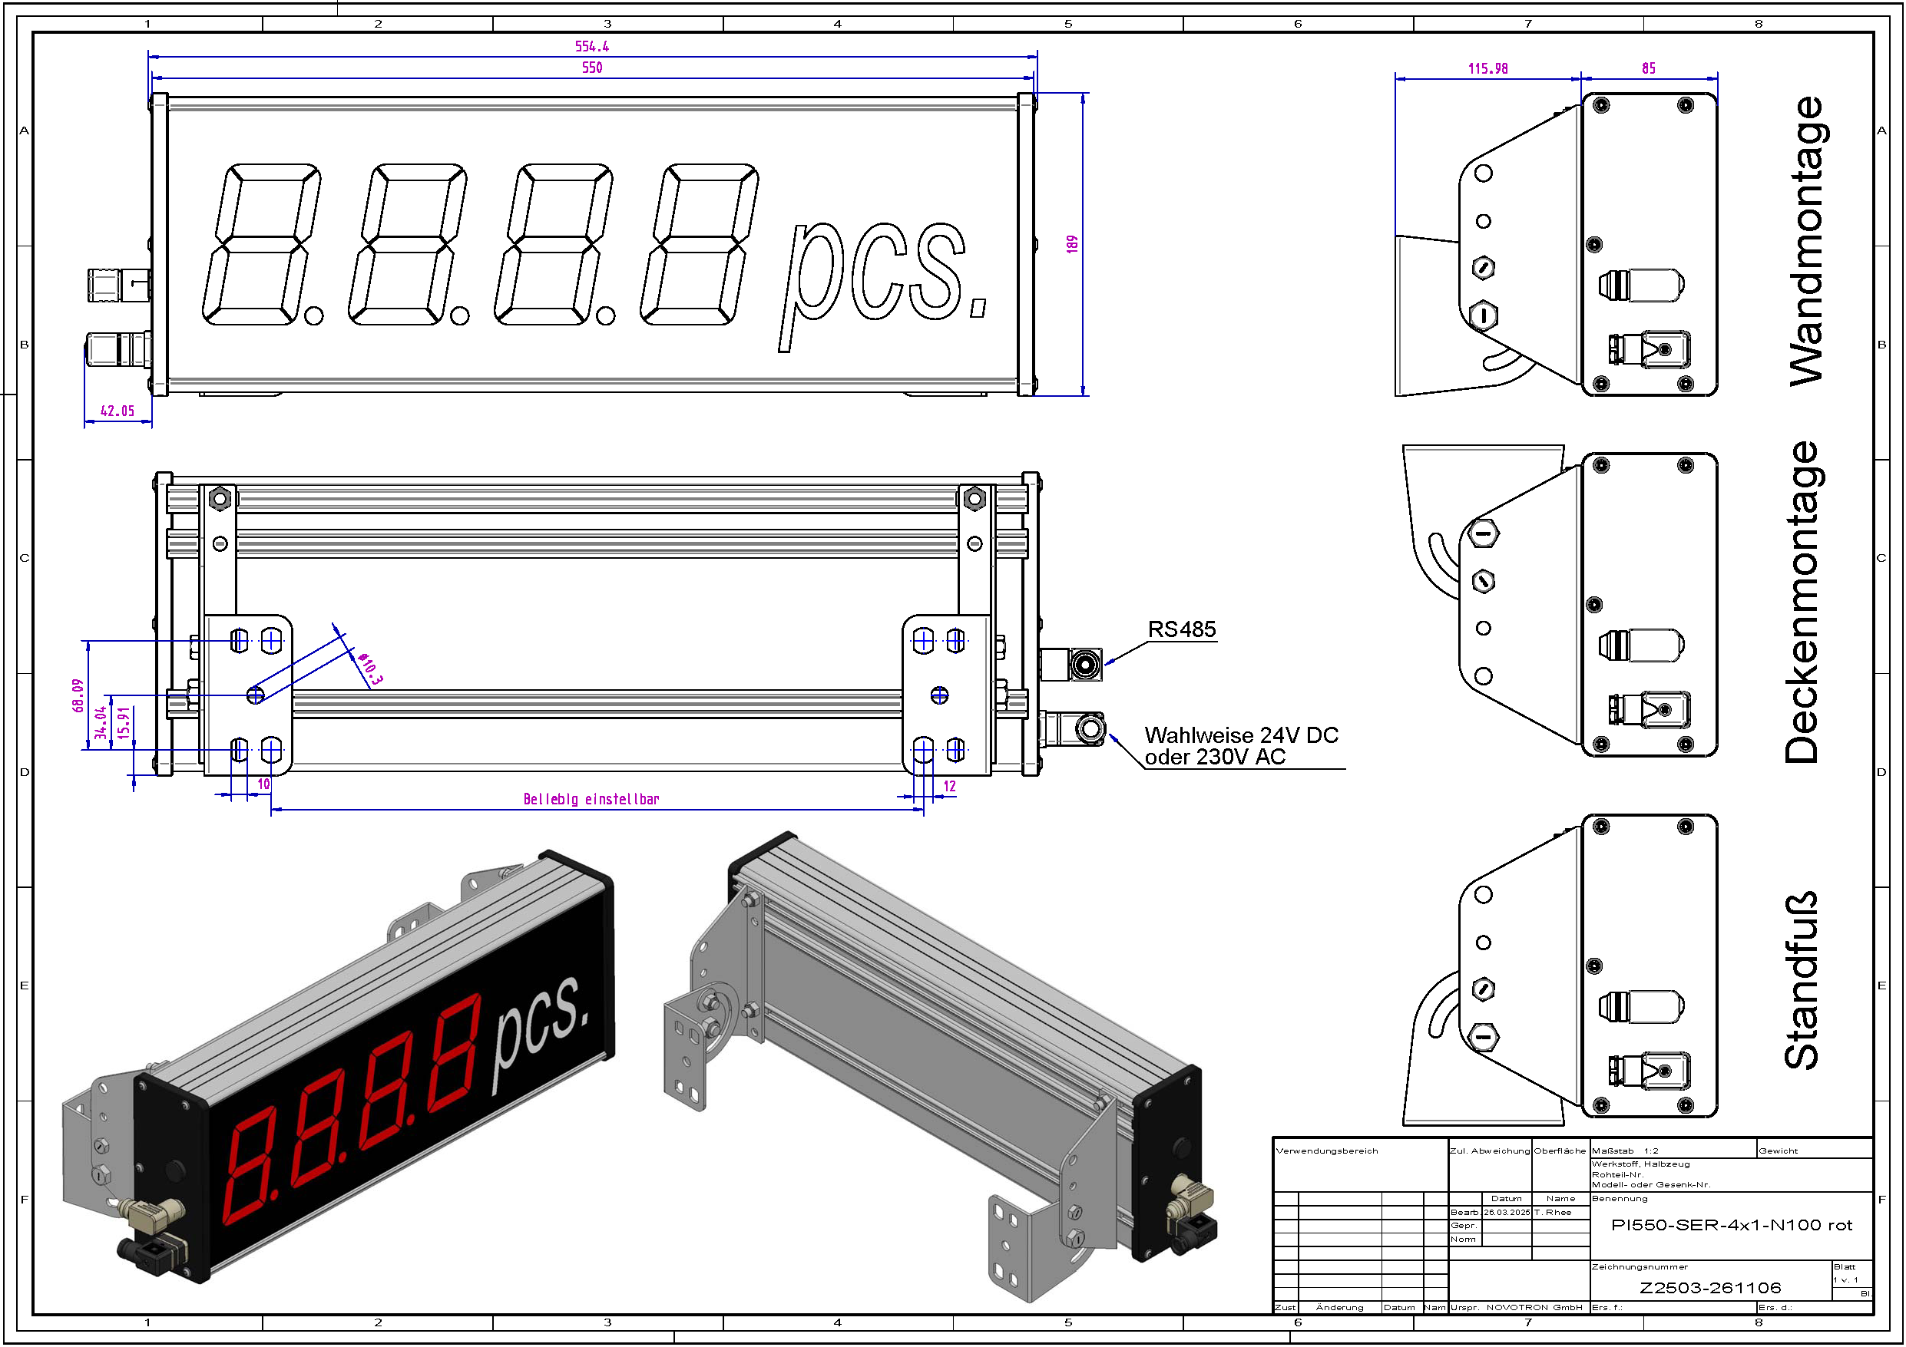The width and height of the screenshot is (1906, 1347).
Task: Click the Wandmontage vertical heading
Action: 1805,241
